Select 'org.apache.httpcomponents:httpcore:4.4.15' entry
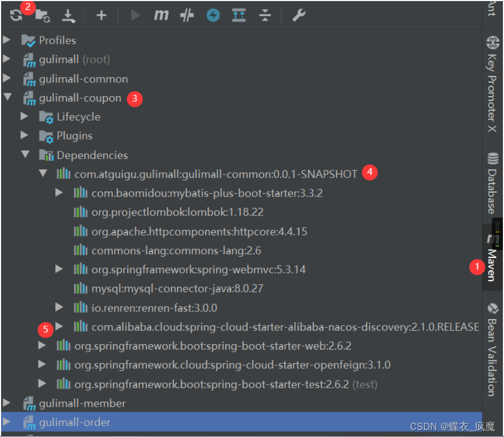The height and width of the screenshot is (437, 504). [x=199, y=231]
